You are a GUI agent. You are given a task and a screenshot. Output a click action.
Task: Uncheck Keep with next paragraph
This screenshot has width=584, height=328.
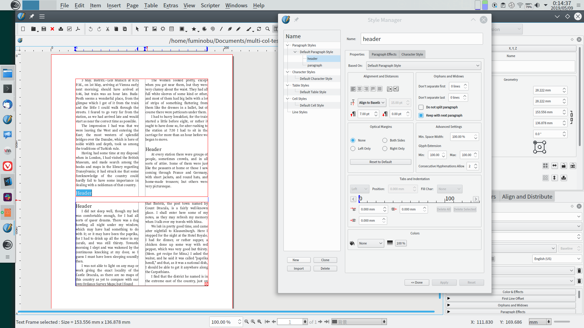tap(421, 115)
